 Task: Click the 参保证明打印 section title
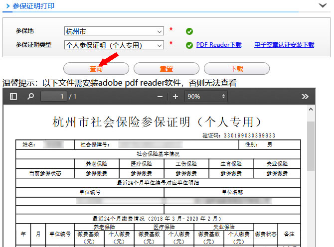click(x=33, y=6)
